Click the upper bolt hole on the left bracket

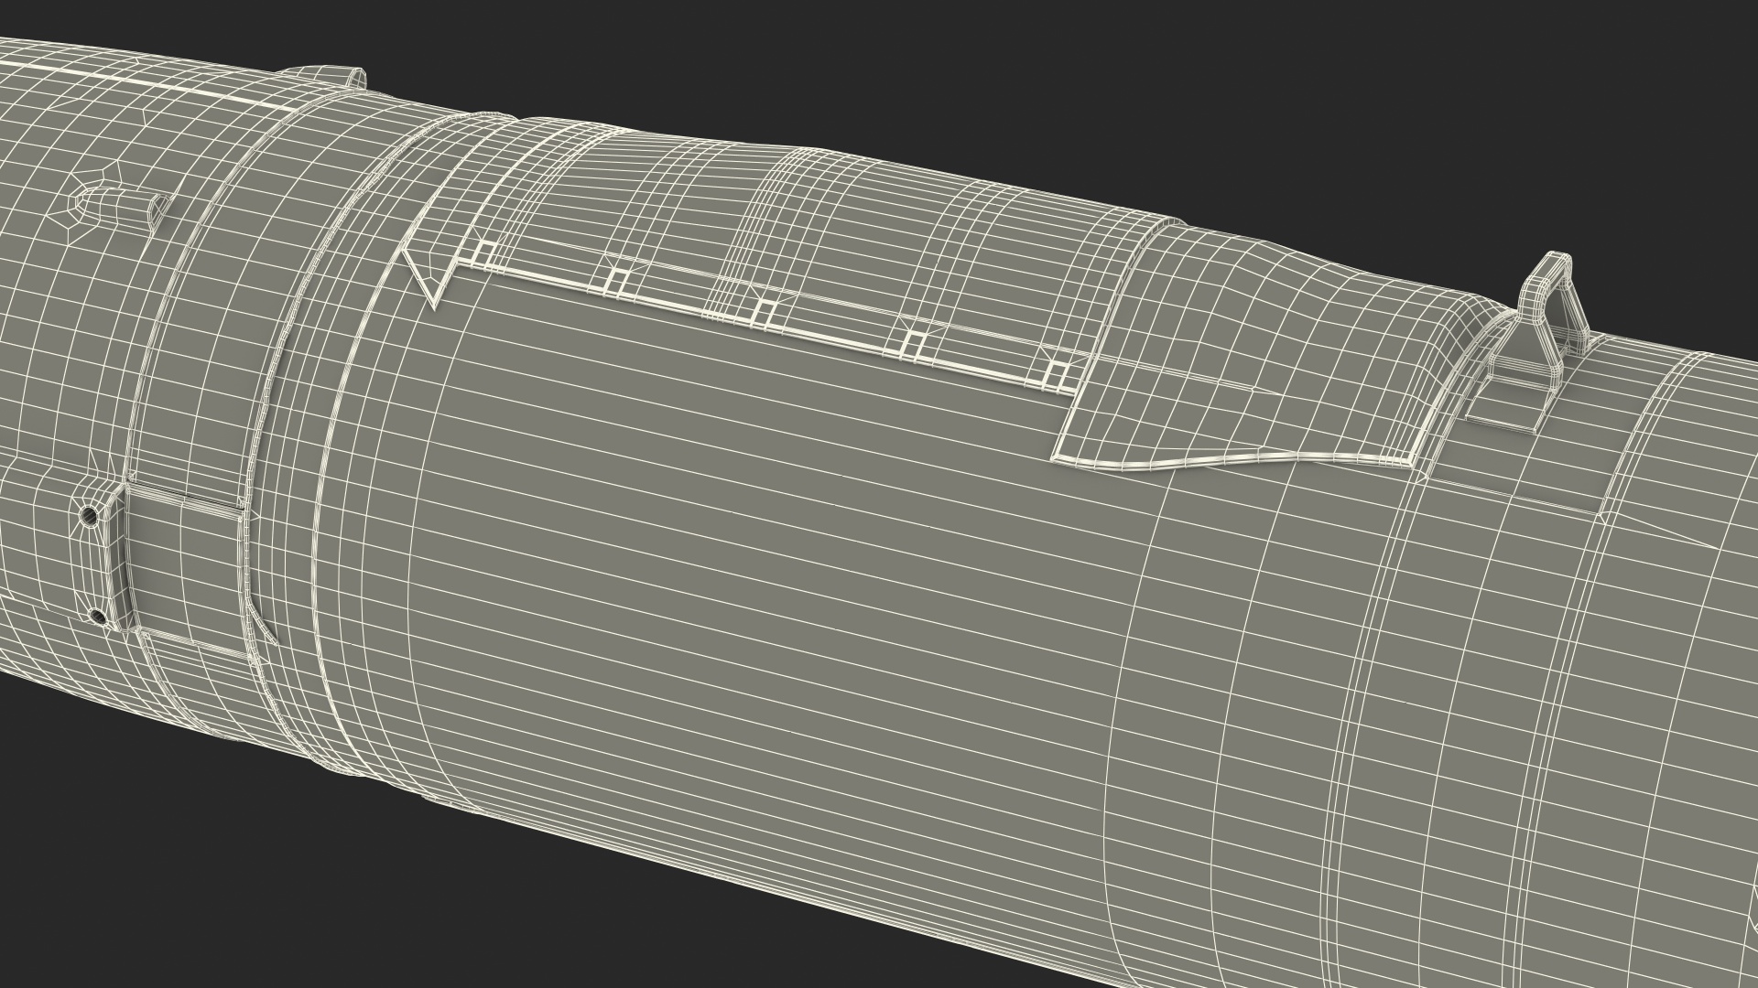click(88, 516)
